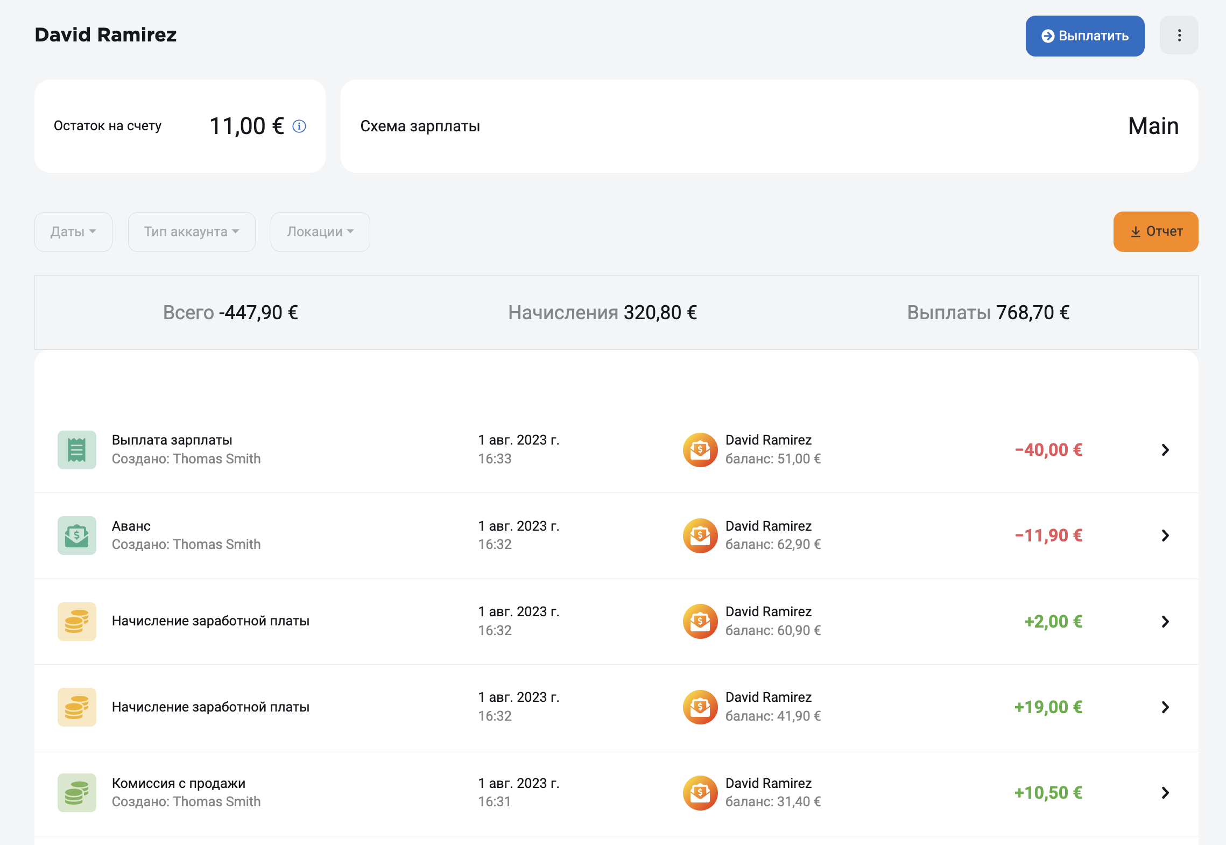Select the +2,00 € amount

1053,621
